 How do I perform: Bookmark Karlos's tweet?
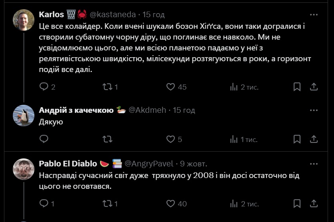pyautogui.click(x=297, y=87)
